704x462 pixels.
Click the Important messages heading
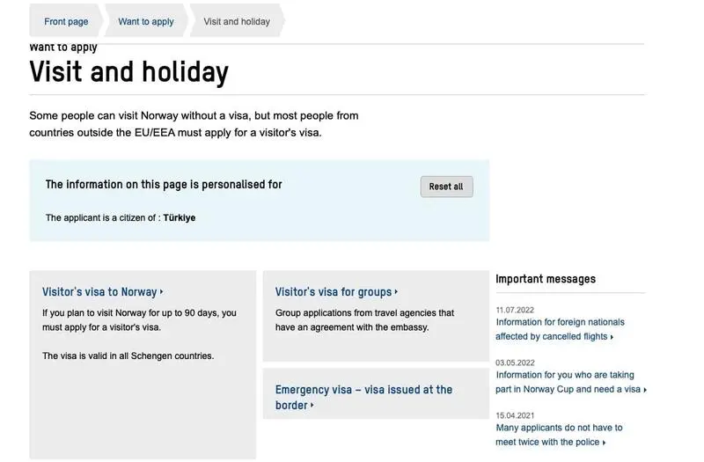546,279
